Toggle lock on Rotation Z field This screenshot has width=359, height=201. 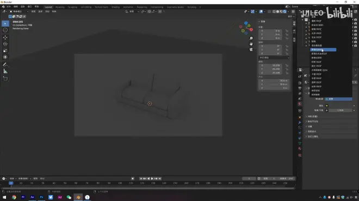pyautogui.click(x=287, y=54)
